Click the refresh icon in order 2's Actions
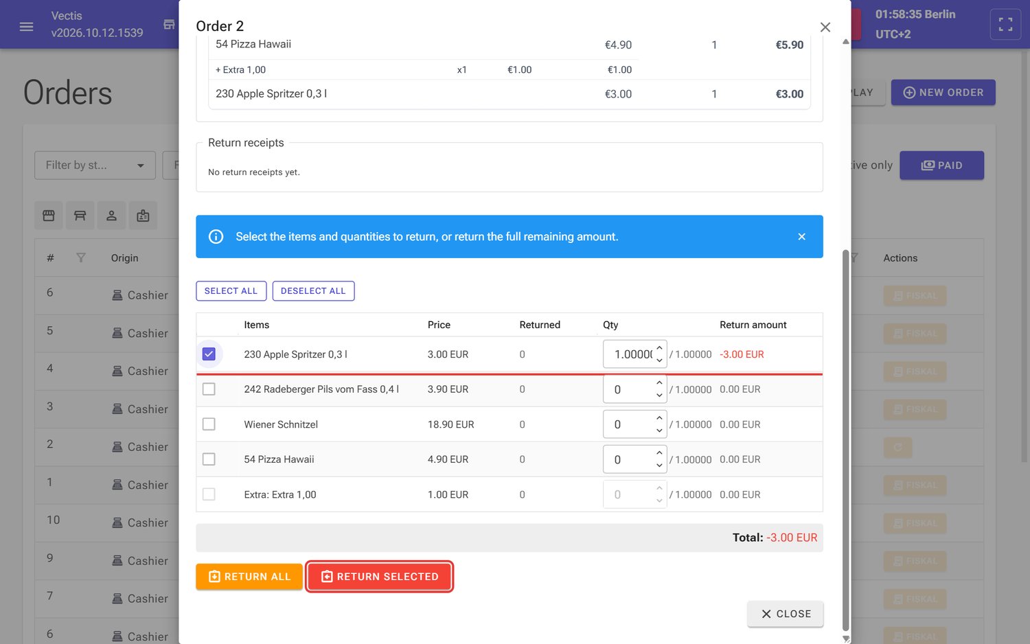The image size is (1030, 644). click(897, 448)
